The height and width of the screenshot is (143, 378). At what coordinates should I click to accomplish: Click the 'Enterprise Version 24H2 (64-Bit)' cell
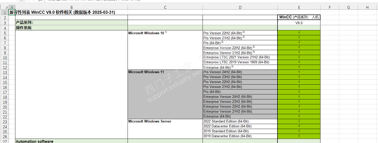tap(240, 97)
